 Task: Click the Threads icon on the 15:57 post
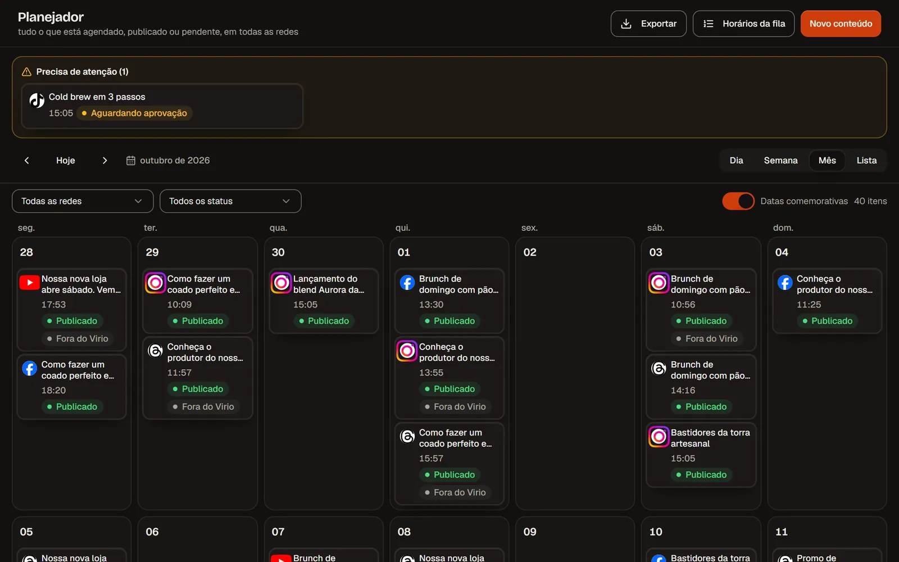pyautogui.click(x=407, y=436)
